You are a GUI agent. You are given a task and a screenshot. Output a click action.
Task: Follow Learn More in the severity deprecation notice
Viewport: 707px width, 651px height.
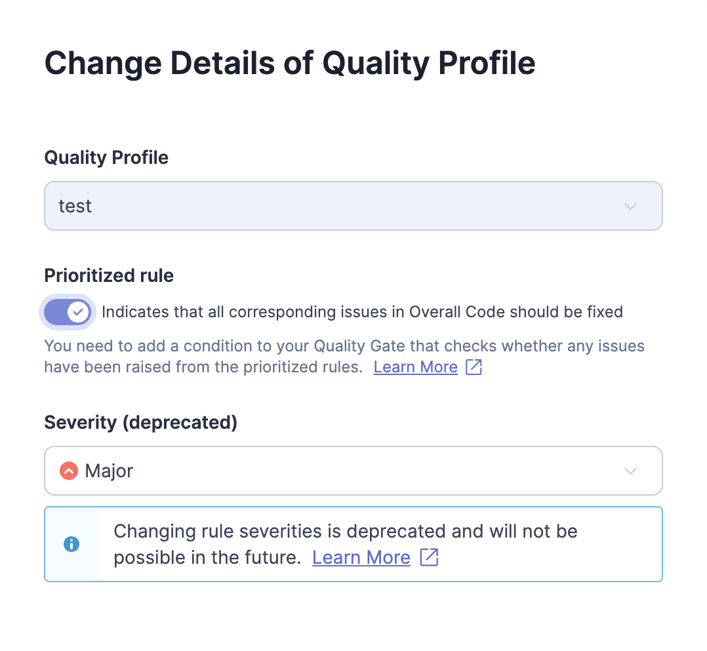pos(361,557)
